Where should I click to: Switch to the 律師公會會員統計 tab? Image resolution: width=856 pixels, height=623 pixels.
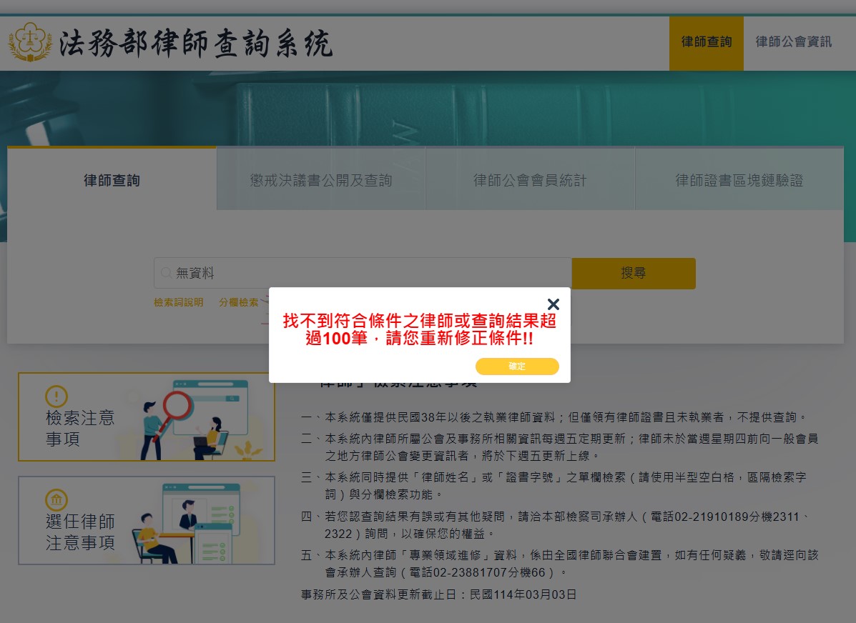click(x=530, y=181)
